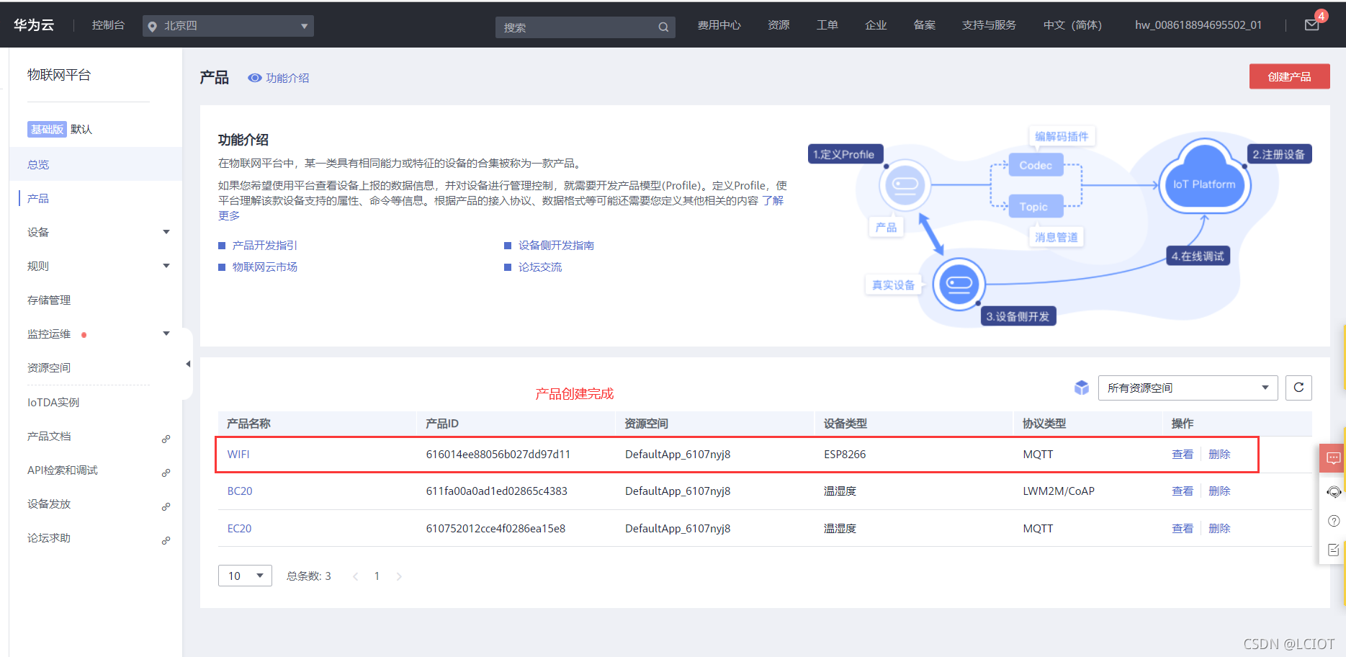
Task: Open the mail notifications icon
Action: (1312, 24)
